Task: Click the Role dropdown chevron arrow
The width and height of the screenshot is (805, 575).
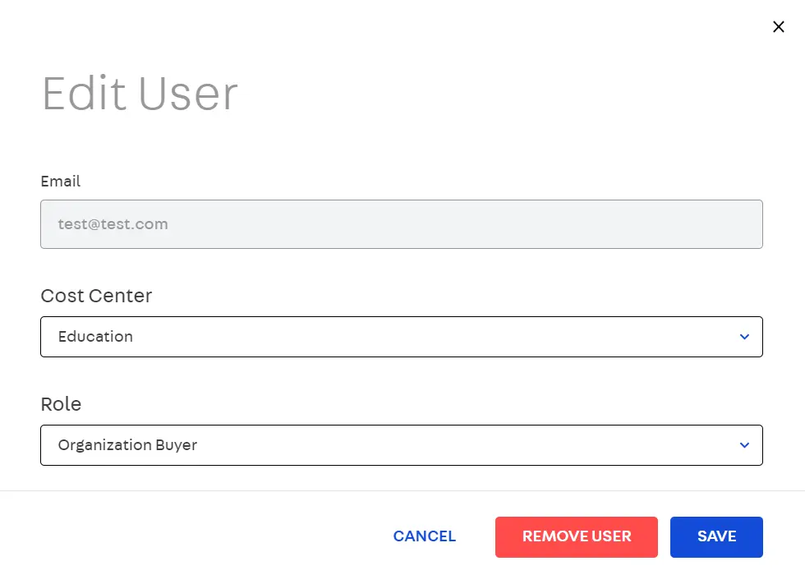Action: [x=744, y=445]
